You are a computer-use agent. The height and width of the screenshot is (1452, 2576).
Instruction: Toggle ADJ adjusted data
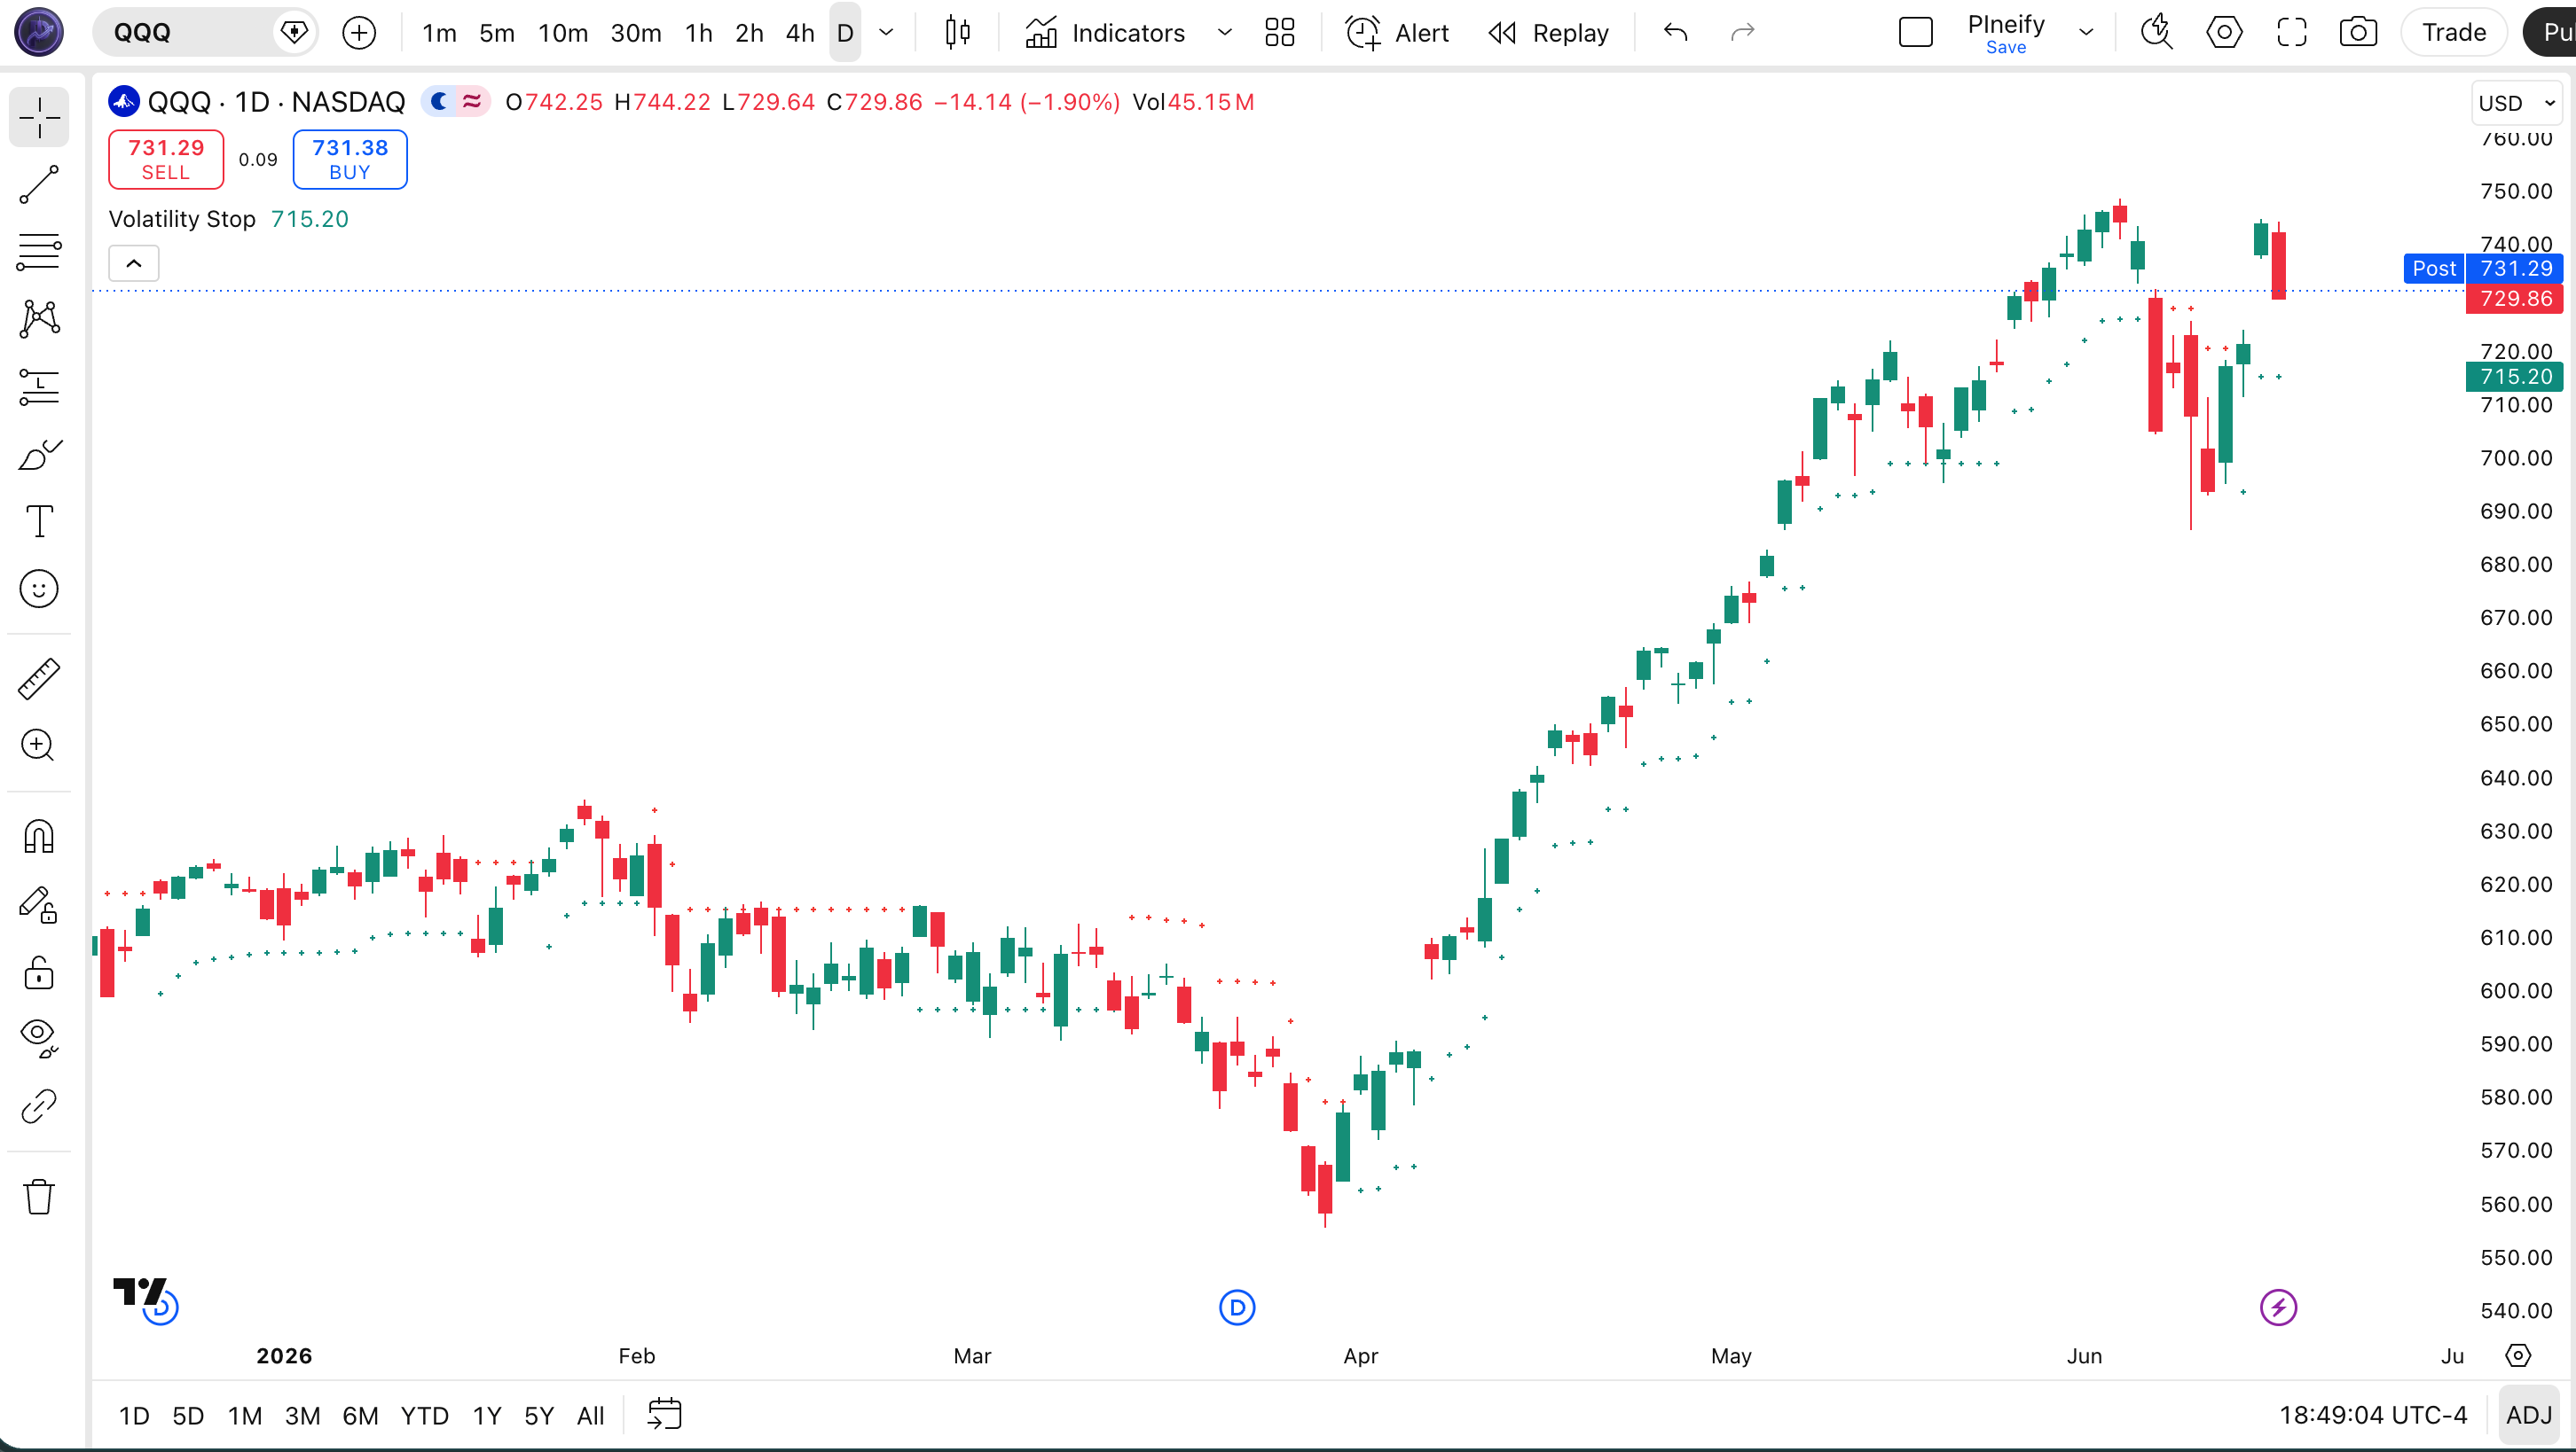[2529, 1415]
